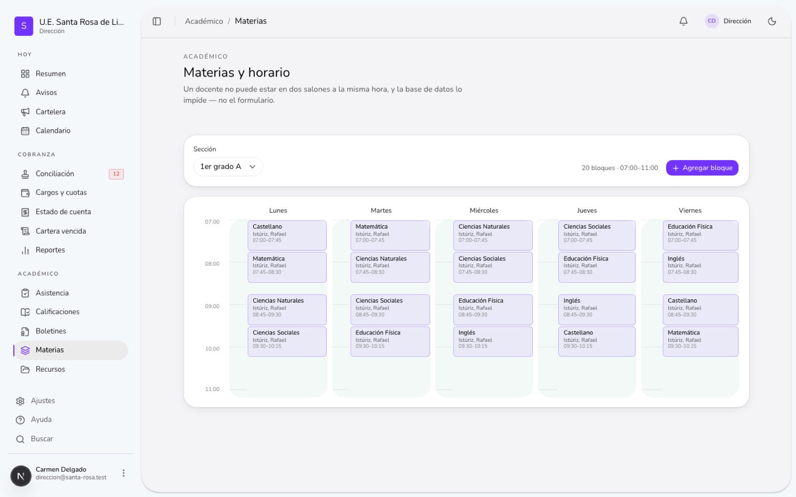Open the Lunes Castellano 07:00–07:45 block
This screenshot has height=497, width=796.
click(x=287, y=236)
